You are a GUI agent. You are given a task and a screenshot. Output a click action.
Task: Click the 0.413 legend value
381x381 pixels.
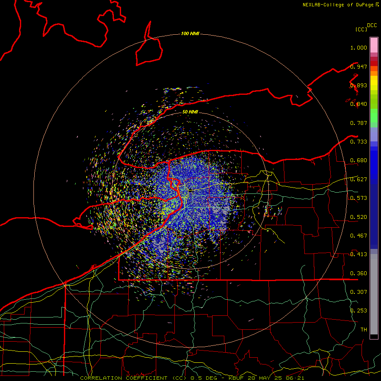click(x=359, y=254)
